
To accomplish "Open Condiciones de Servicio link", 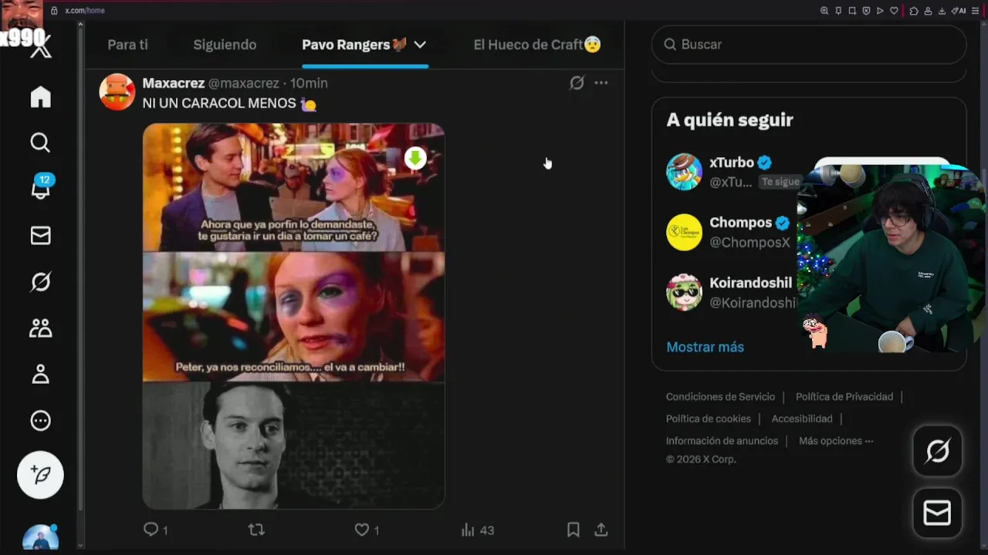I will coord(720,397).
